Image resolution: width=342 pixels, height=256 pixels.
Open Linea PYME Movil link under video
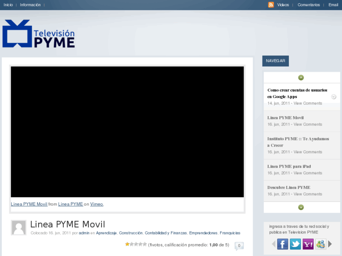[x=29, y=204]
